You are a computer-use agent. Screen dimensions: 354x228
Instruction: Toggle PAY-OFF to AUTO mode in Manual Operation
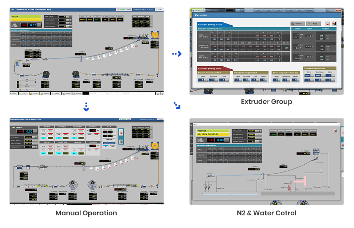pyautogui.click(x=44, y=130)
